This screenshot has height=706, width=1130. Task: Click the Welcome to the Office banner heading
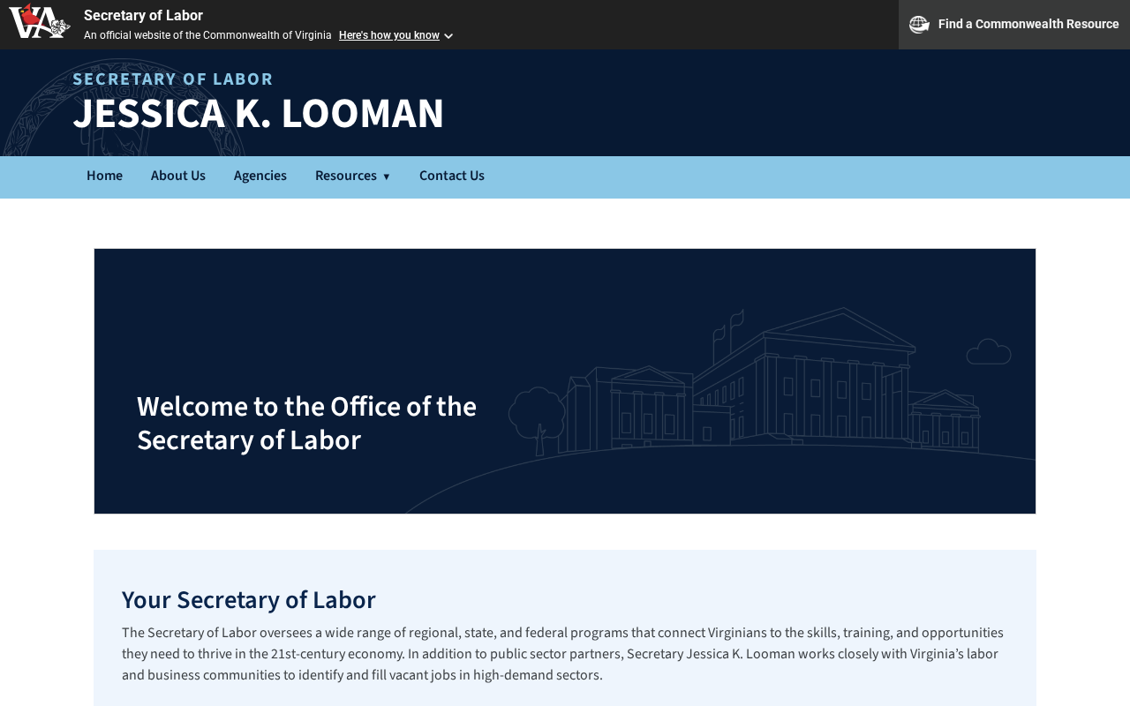(306, 424)
